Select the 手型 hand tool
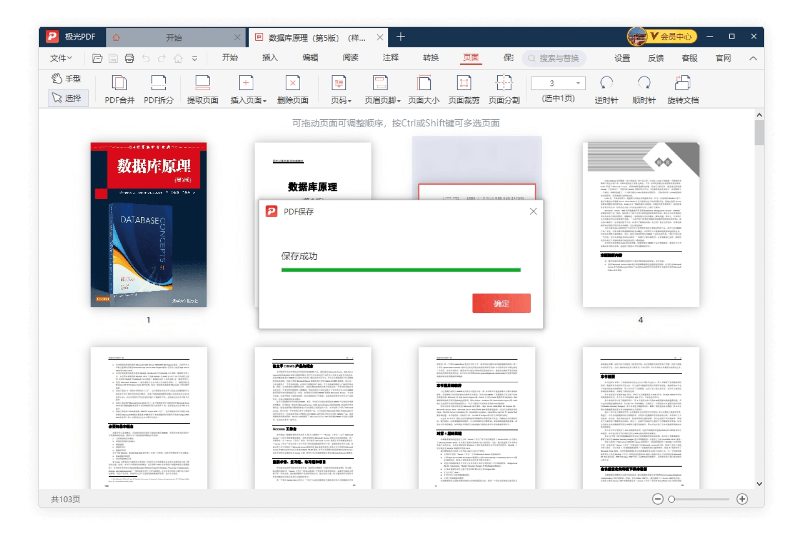The width and height of the screenshot is (803, 535). pyautogui.click(x=67, y=79)
